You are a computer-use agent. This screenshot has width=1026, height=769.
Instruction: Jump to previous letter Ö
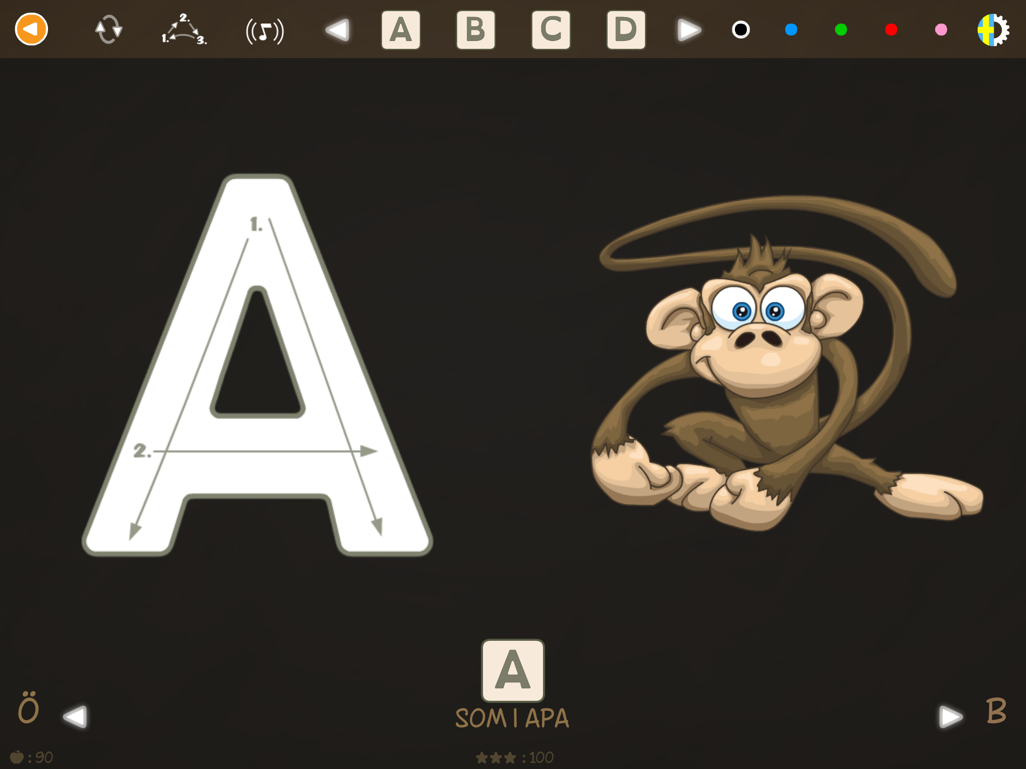[x=28, y=707]
